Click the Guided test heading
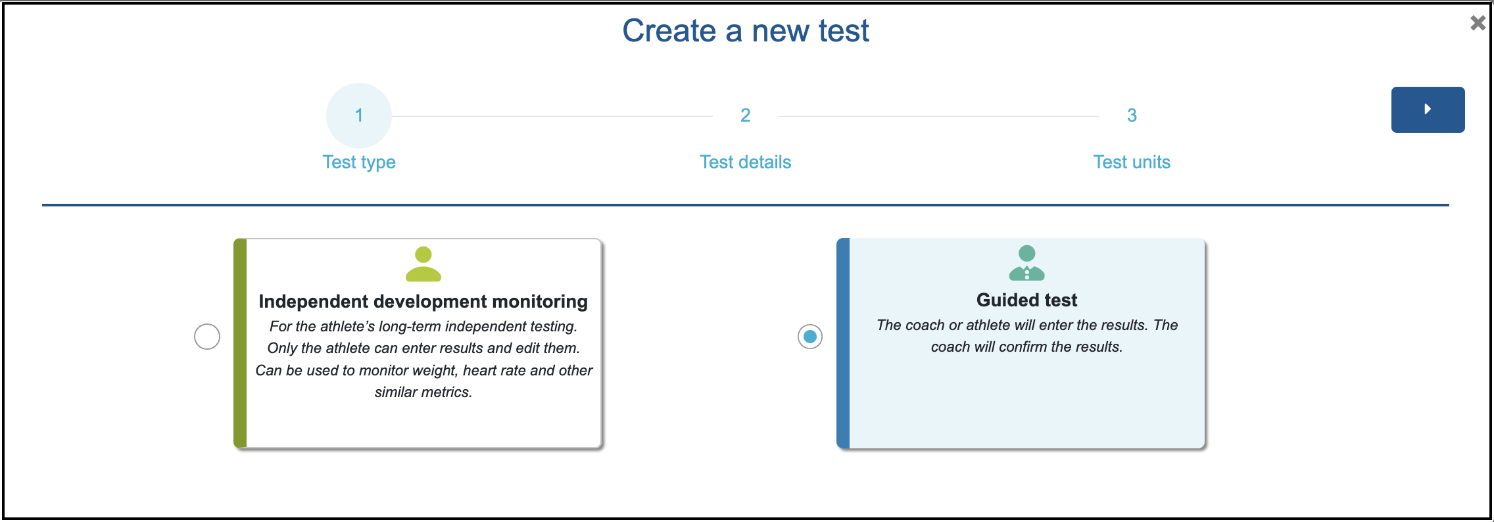 coord(1026,300)
